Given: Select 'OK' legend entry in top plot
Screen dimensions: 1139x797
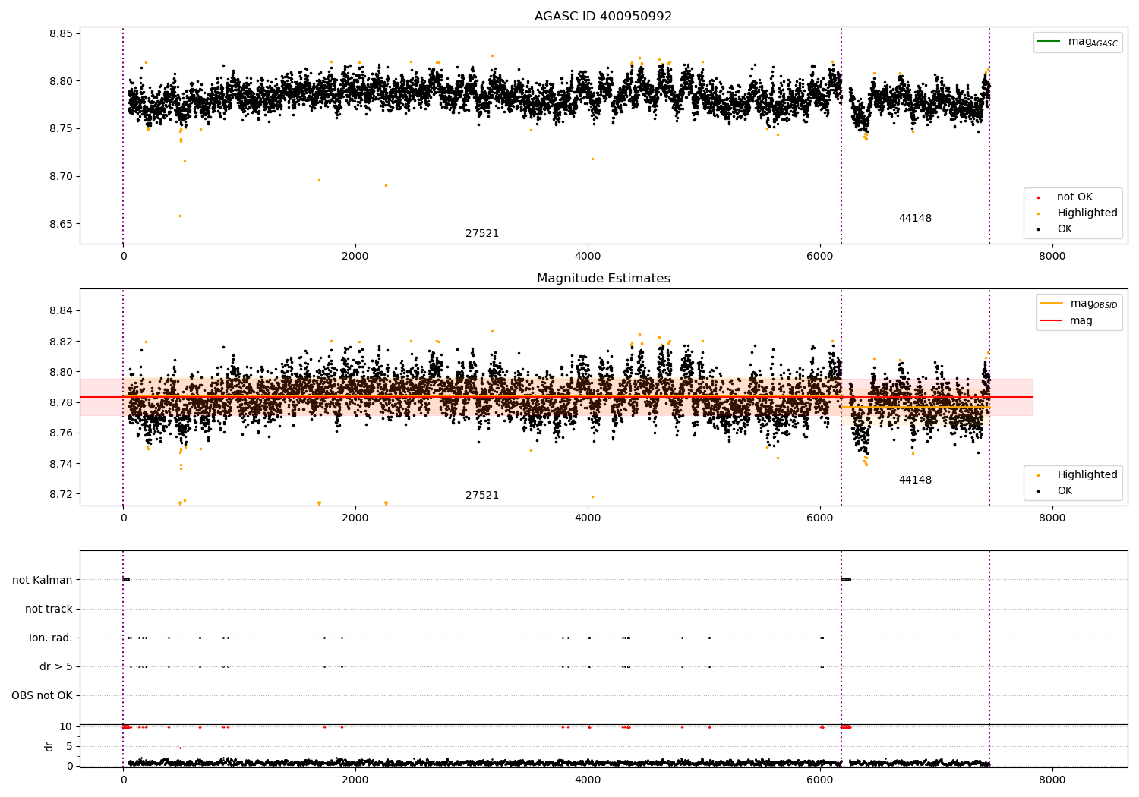Looking at the screenshot, I should [1065, 229].
